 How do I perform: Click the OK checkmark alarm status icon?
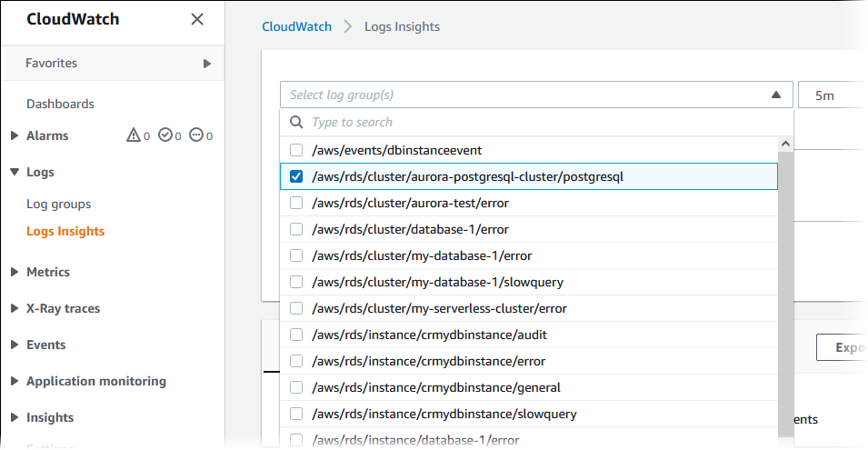pyautogui.click(x=165, y=135)
